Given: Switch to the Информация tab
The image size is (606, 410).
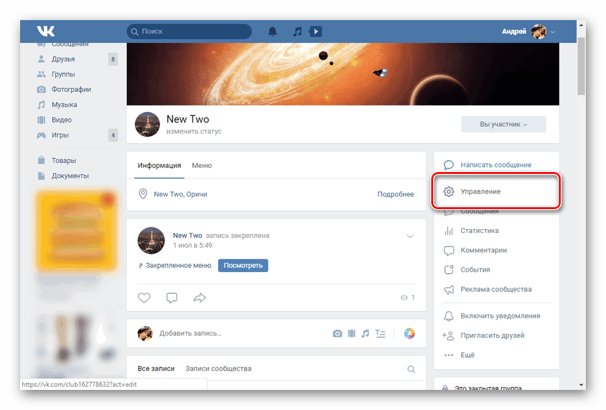Looking at the screenshot, I should tap(159, 165).
